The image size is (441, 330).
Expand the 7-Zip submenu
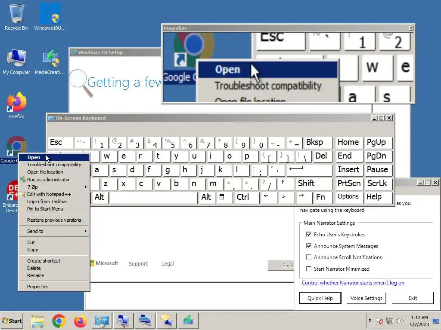pyautogui.click(x=53, y=187)
